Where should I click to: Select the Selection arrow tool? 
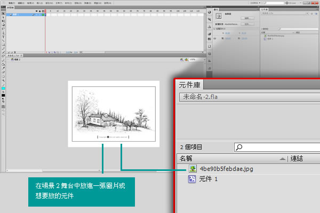pos(3,13)
